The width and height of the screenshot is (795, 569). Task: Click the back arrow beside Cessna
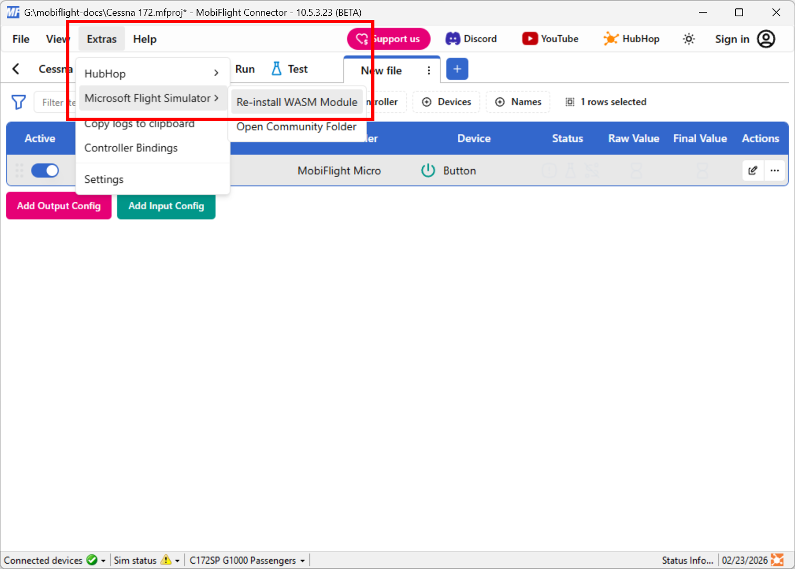click(x=16, y=69)
